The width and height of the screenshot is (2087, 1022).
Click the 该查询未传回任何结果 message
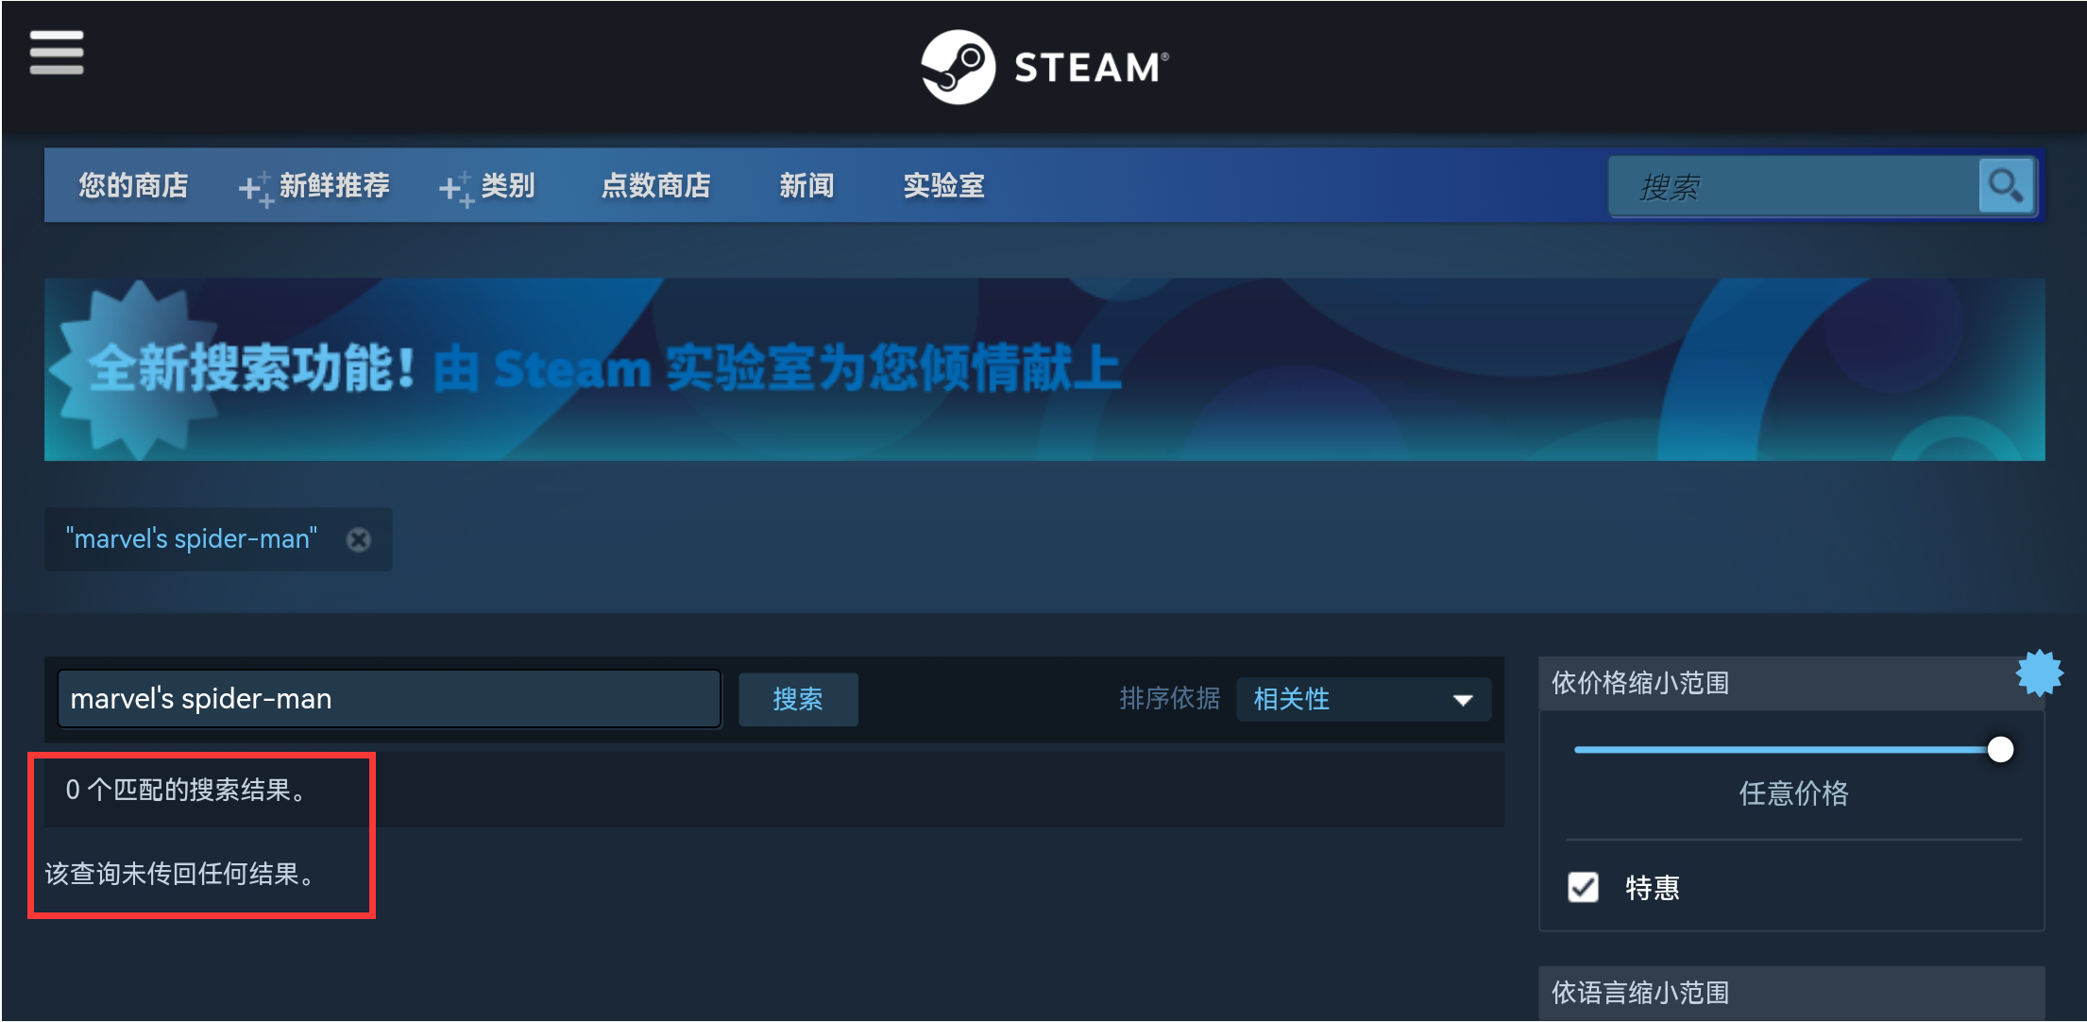click(181, 874)
